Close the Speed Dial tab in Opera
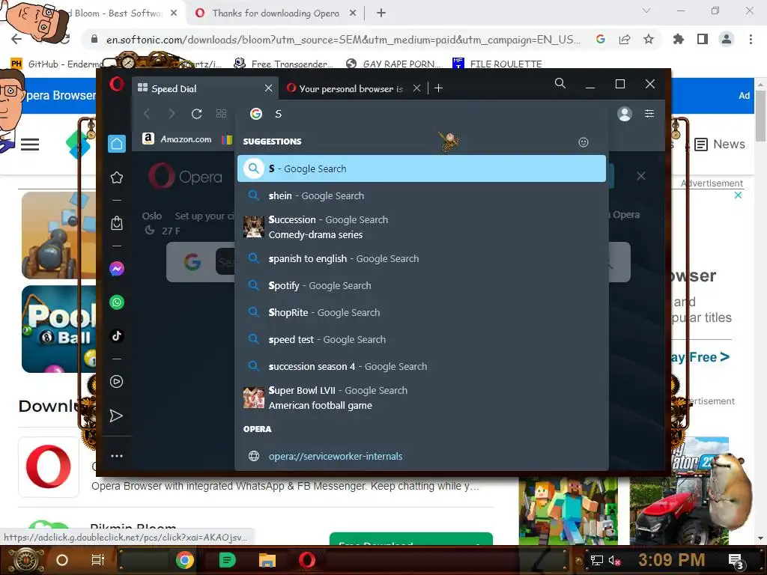The image size is (767, 575). 268,88
